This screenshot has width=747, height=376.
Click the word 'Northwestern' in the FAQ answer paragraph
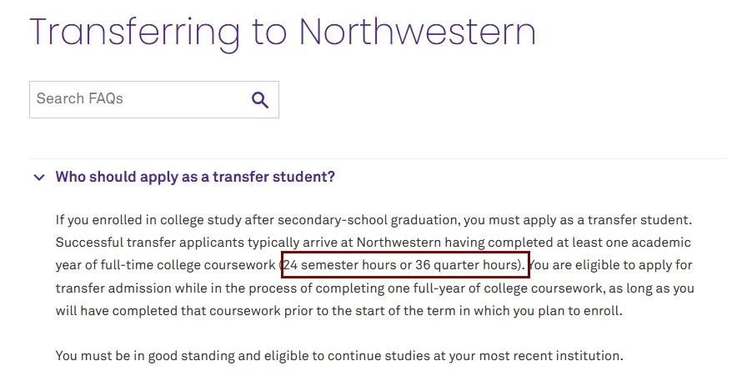[x=399, y=242]
